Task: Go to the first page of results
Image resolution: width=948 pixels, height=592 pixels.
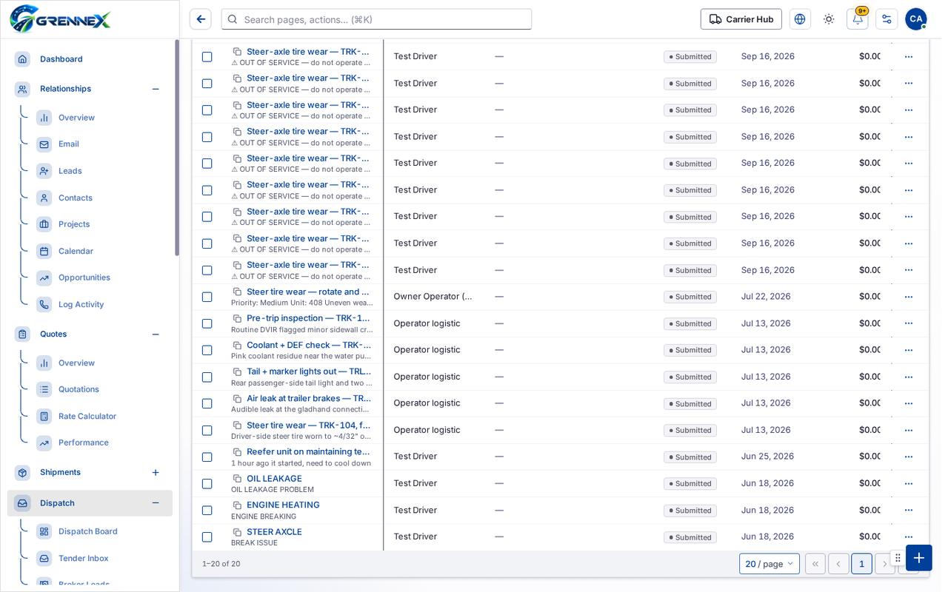Action: 815,564
